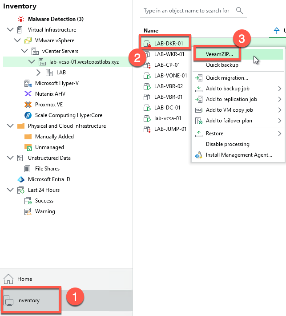Switch to the Inventory view
The image size is (286, 316).
(28, 300)
